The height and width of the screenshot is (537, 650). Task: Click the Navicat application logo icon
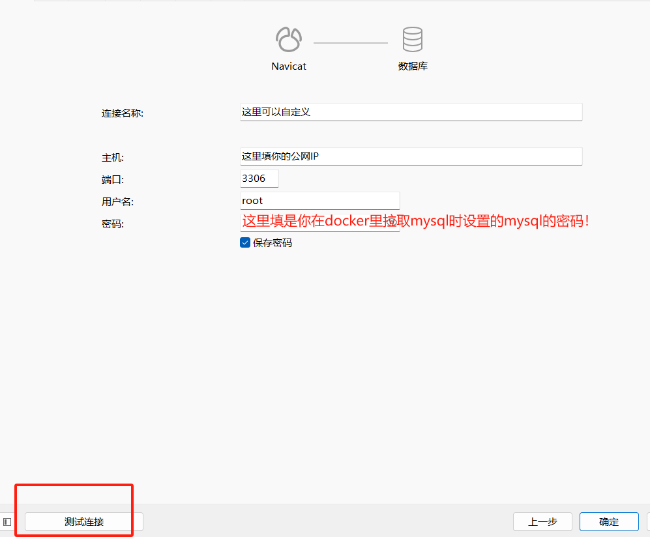point(289,39)
